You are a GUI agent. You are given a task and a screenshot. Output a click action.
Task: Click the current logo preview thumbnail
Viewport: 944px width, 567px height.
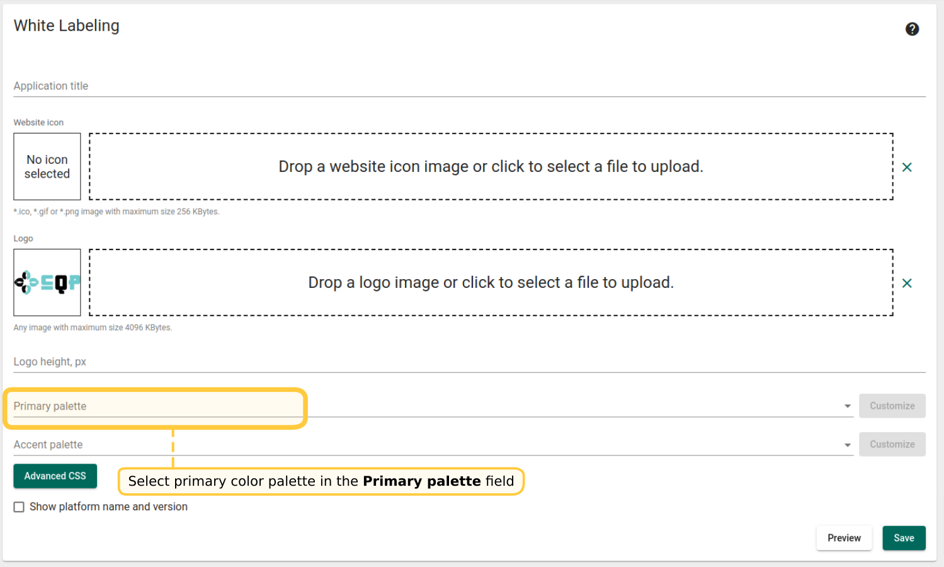47,282
